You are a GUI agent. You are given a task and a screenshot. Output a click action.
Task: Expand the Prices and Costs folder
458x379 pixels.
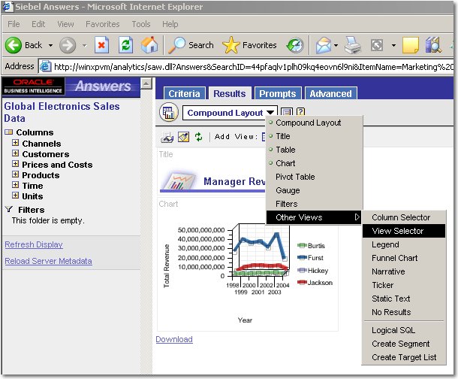pos(16,164)
